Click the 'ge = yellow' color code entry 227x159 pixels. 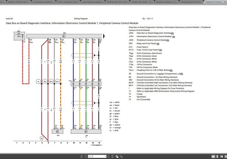[x=115, y=125]
